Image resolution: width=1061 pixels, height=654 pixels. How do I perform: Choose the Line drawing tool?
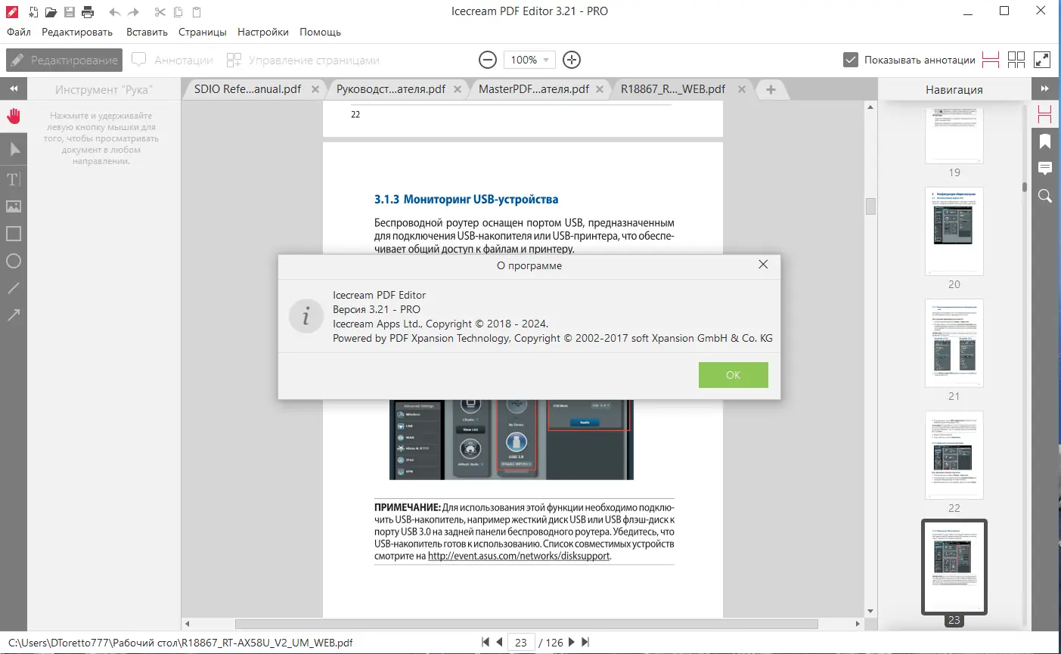coord(14,288)
